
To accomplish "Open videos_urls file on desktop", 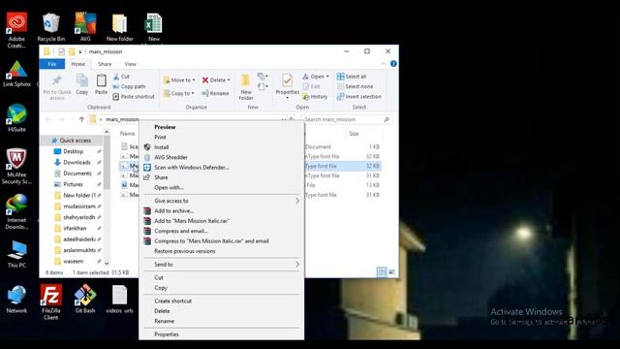I will (x=119, y=300).
